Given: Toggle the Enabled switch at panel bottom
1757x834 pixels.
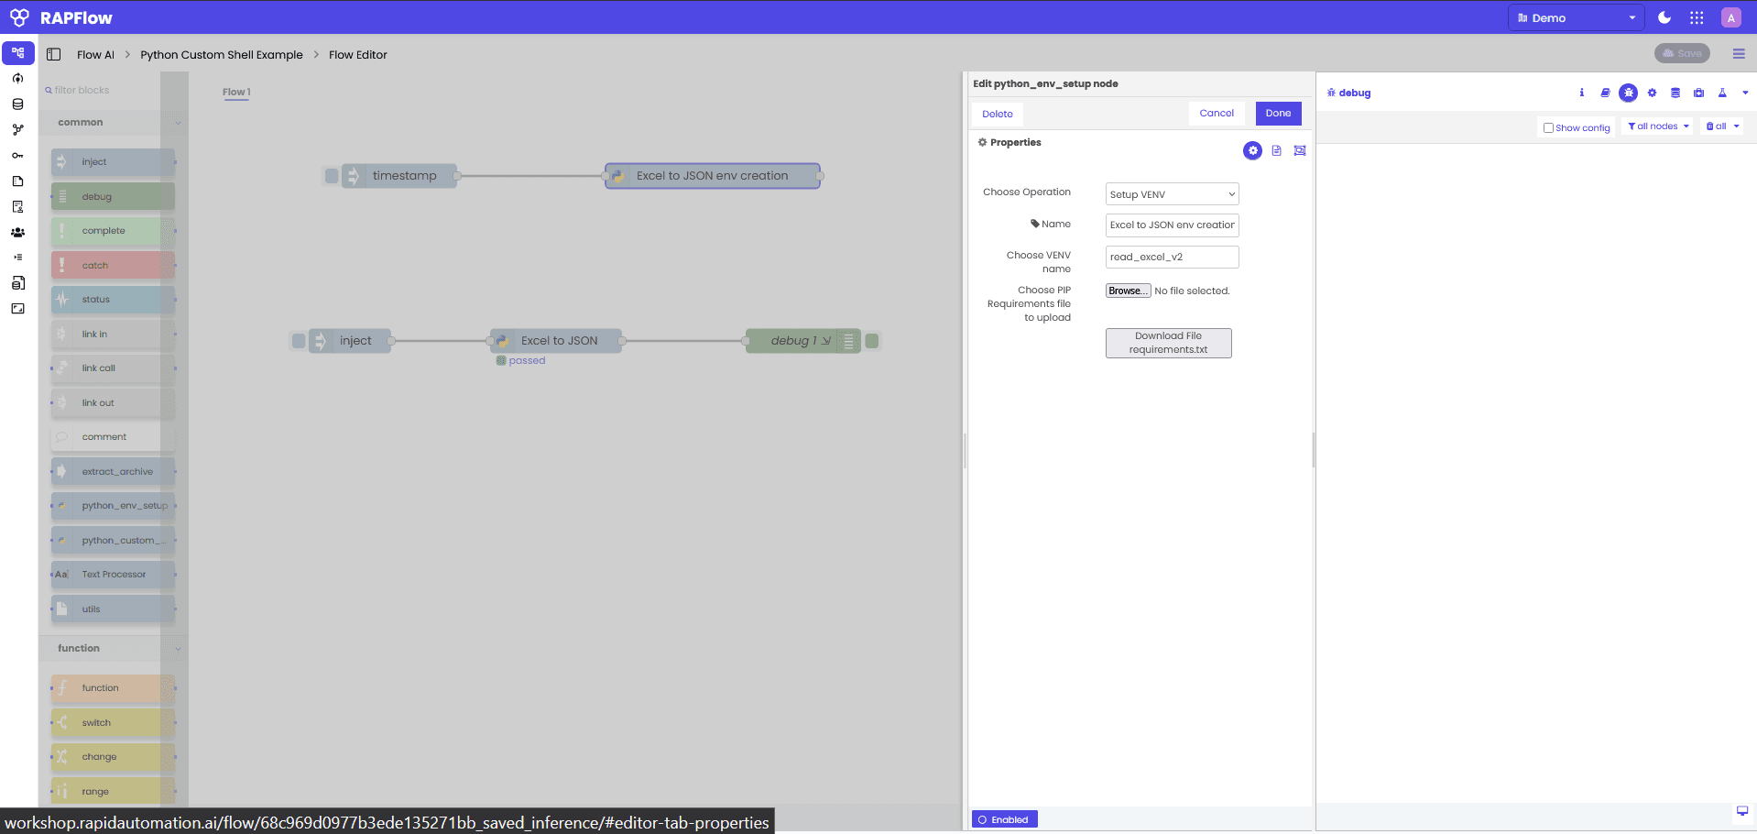Looking at the screenshot, I should pos(1004,818).
